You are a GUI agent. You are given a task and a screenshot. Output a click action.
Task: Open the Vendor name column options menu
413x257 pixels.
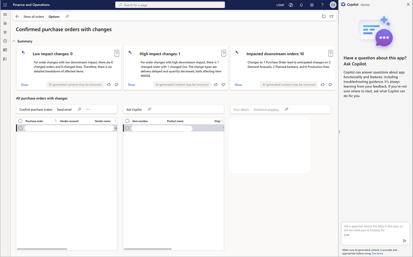[x=115, y=121]
